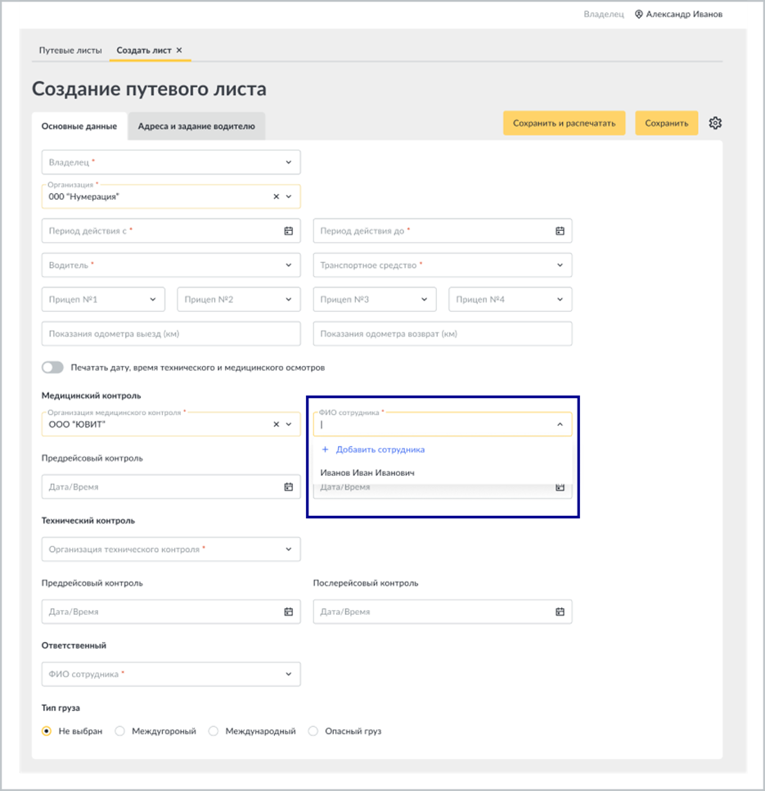Open calendar for Период действия до
This screenshot has height=791, width=765.
pyautogui.click(x=560, y=231)
